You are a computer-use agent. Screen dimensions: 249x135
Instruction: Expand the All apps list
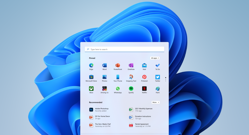[x=155, y=58]
